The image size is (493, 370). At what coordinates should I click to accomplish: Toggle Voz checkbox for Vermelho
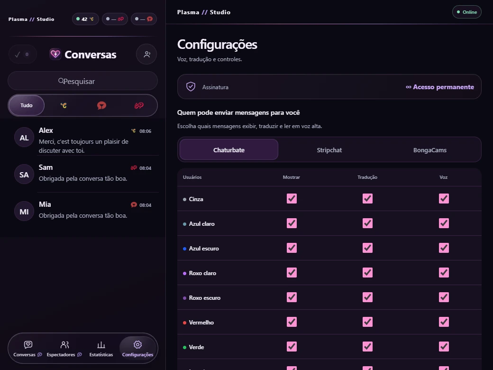coord(444,322)
